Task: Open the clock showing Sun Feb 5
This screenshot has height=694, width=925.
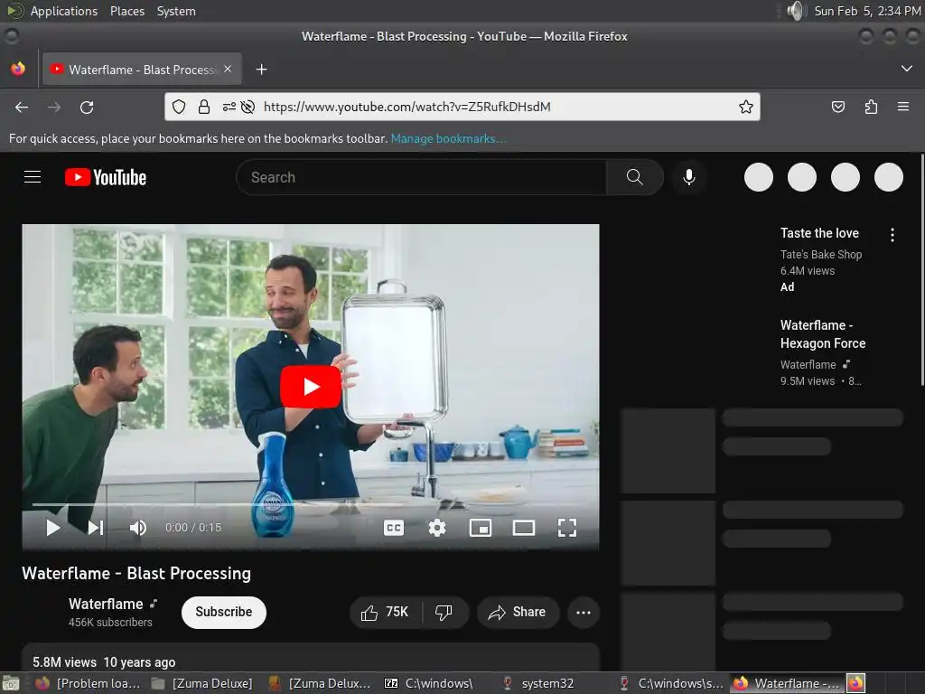Action: pyautogui.click(x=867, y=11)
